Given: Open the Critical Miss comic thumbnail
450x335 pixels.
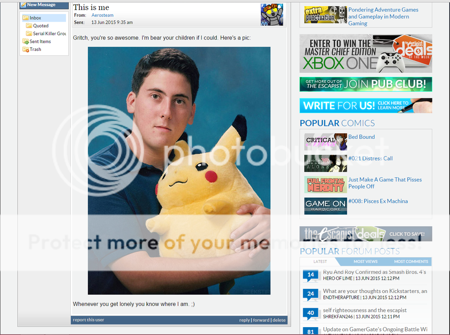Looking at the screenshot, I should click(326, 142).
